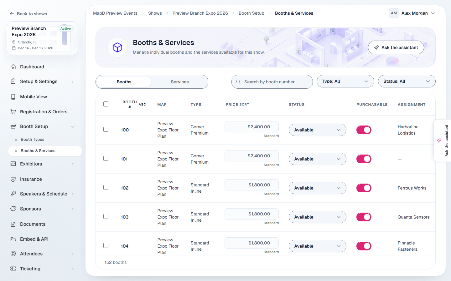Viewport: 451px width, 281px height.
Task: Click the Booth Setup store icon
Action: click(13, 126)
